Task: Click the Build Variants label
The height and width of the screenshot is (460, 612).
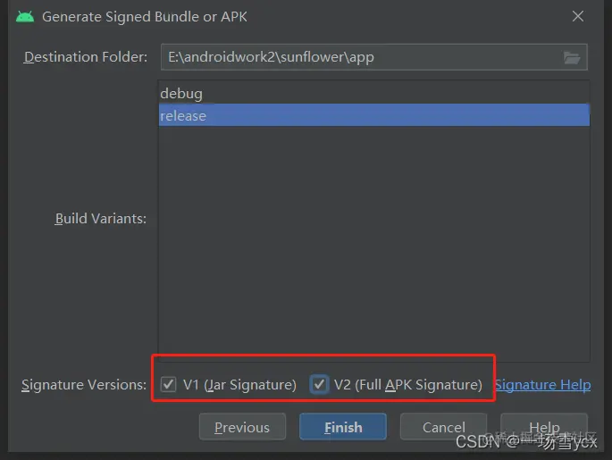Action: coord(101,219)
